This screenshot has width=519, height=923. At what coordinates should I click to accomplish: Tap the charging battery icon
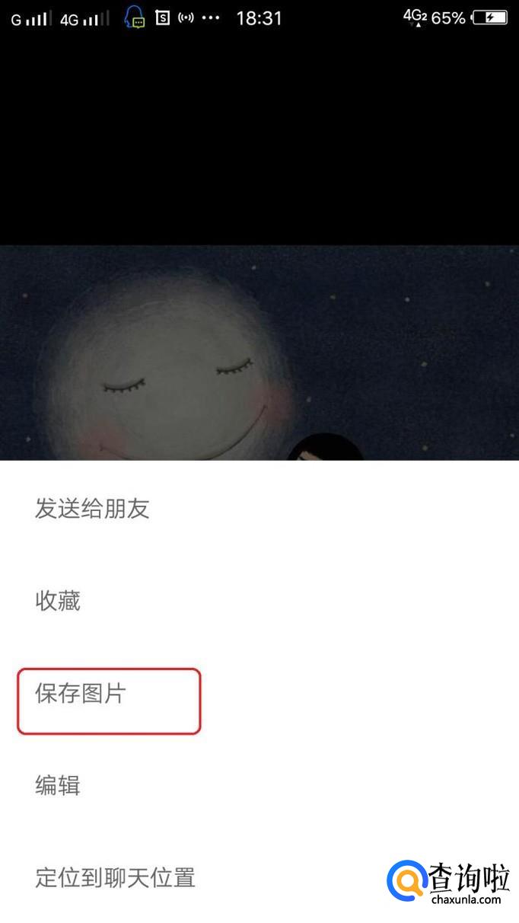489,18
